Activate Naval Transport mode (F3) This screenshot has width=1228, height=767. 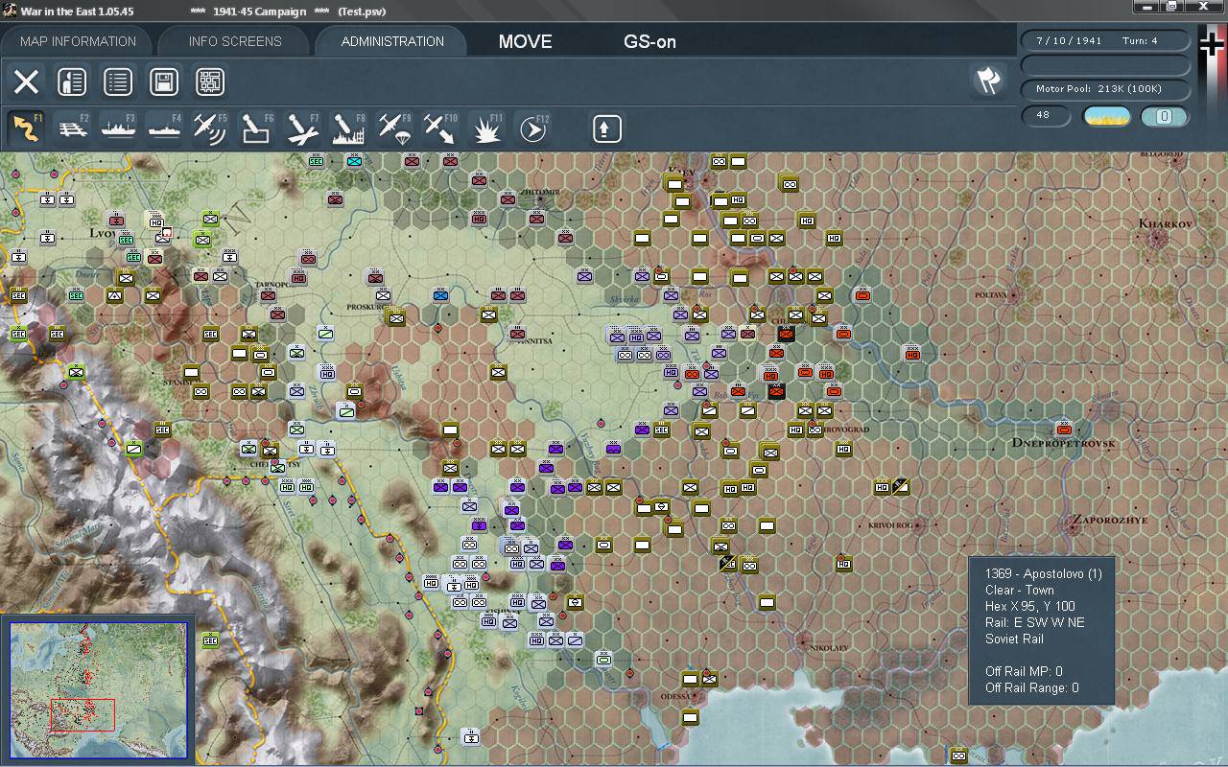click(x=118, y=128)
